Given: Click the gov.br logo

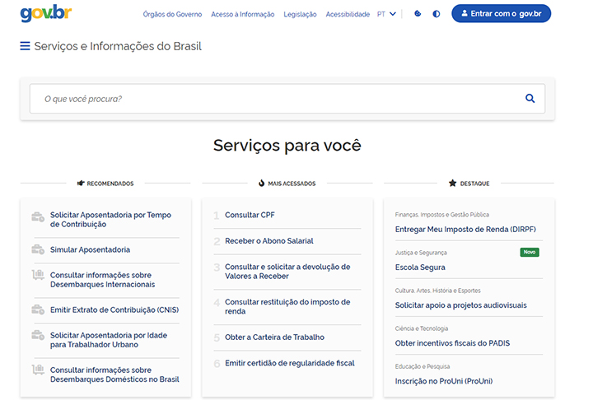Looking at the screenshot, I should pos(45,14).
